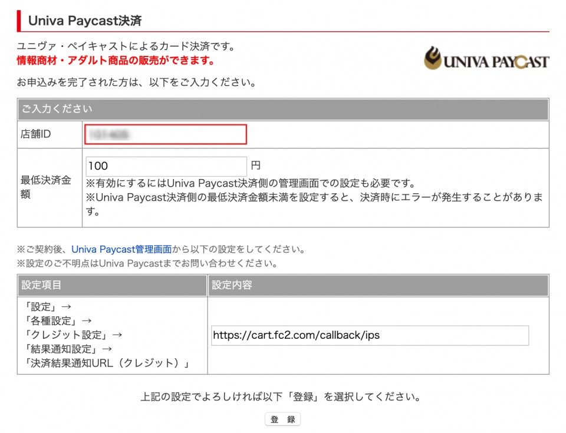This screenshot has width=566, height=433.
Task: Click the UNIVA PAYCAST logo
Action: pos(486,58)
